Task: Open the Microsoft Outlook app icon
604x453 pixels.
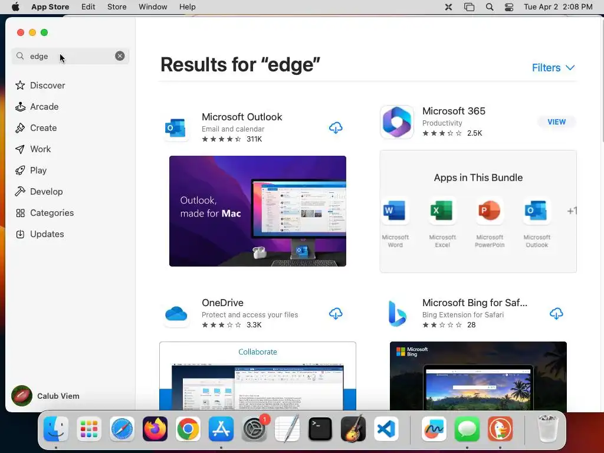Action: click(176, 127)
